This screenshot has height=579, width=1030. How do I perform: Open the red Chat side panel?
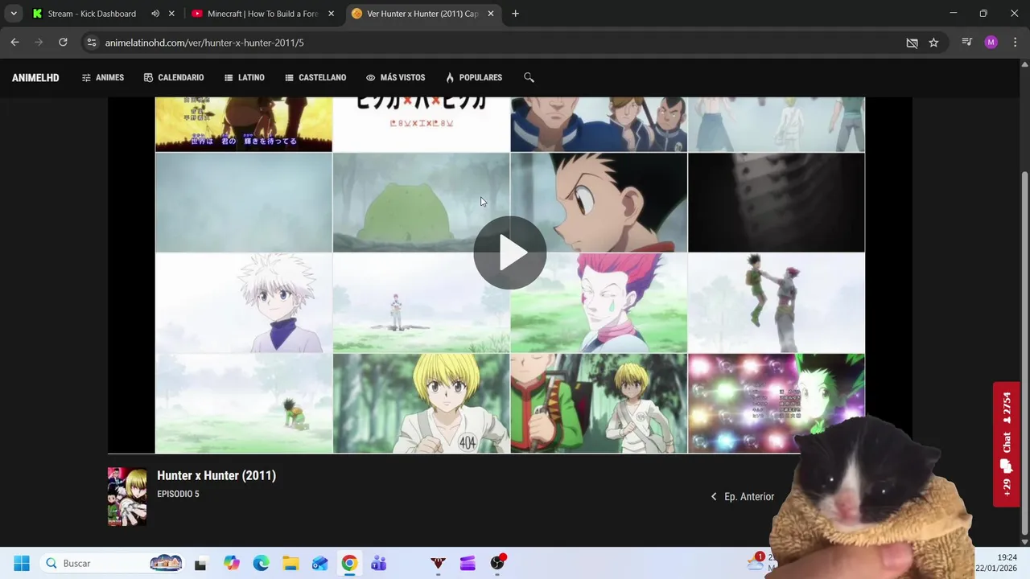tap(1007, 444)
